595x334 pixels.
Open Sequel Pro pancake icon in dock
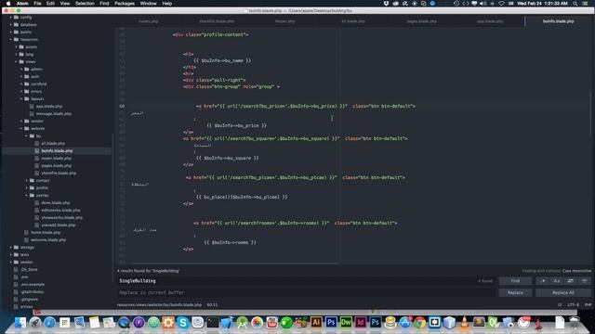tap(390, 322)
